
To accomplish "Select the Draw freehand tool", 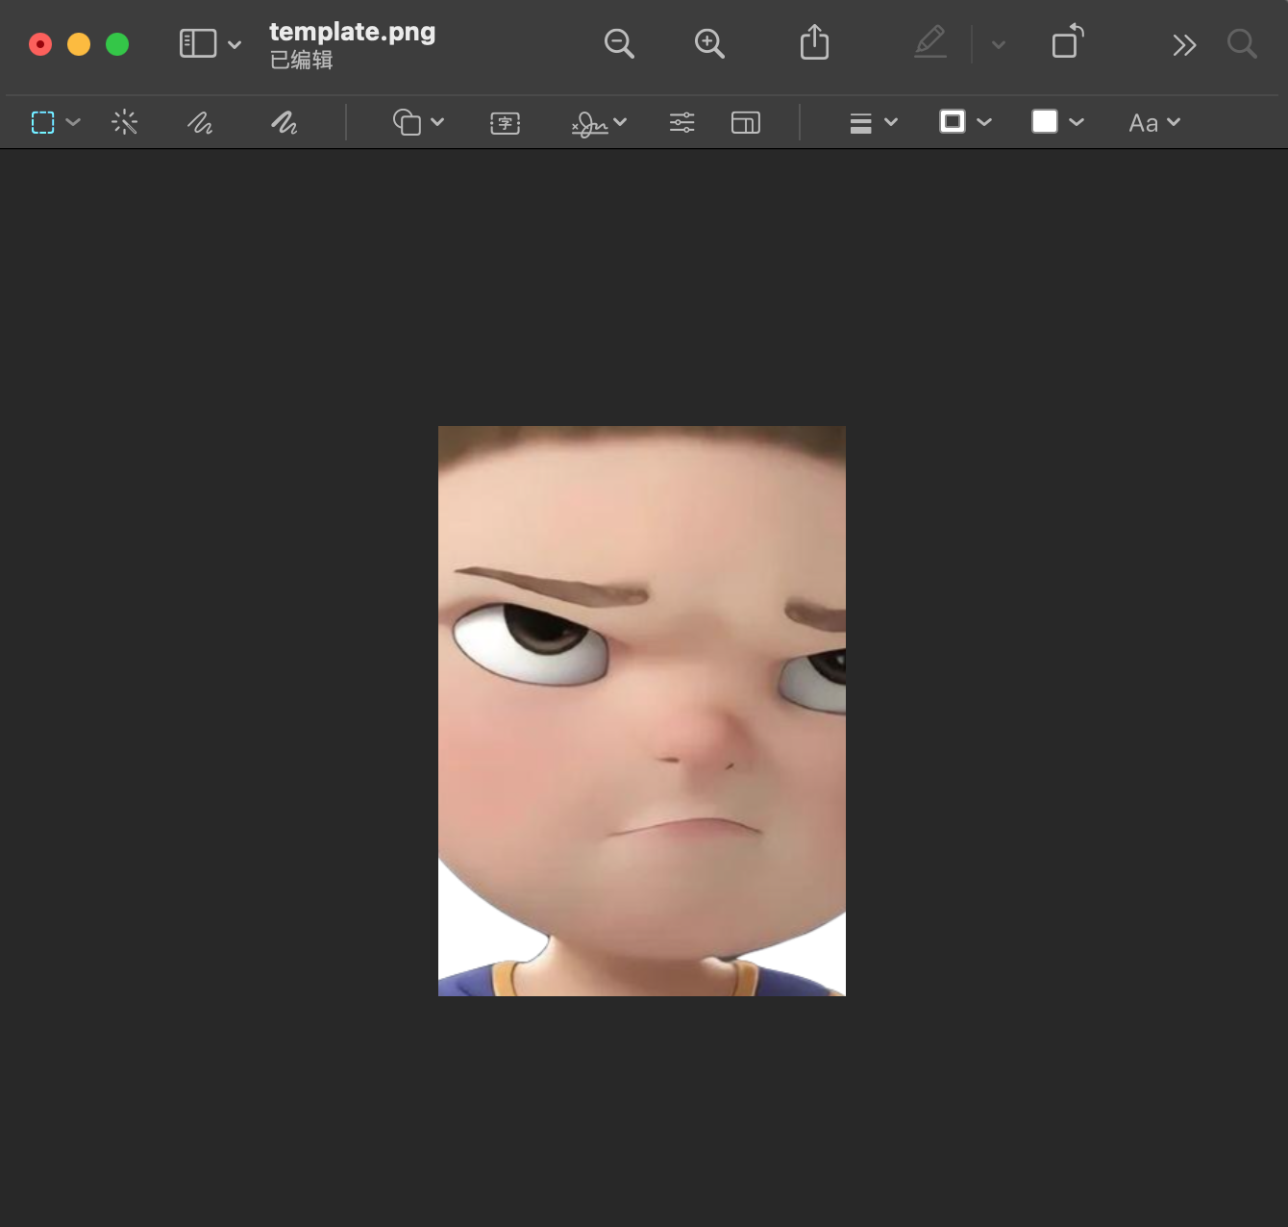I will [x=284, y=122].
